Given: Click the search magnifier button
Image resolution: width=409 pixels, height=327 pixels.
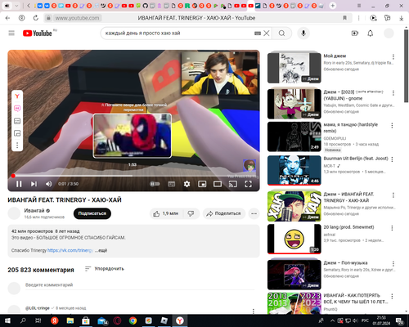Looking at the screenshot, I should 282,34.
